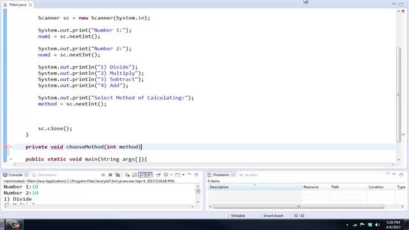Image resolution: width=409 pixels, height=230 pixels.
Task: Click the 'Select Method of Calculating:' print line
Action: click(x=116, y=98)
